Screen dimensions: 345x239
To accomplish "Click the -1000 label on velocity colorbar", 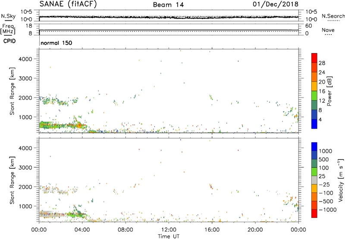I will pos(328,210).
